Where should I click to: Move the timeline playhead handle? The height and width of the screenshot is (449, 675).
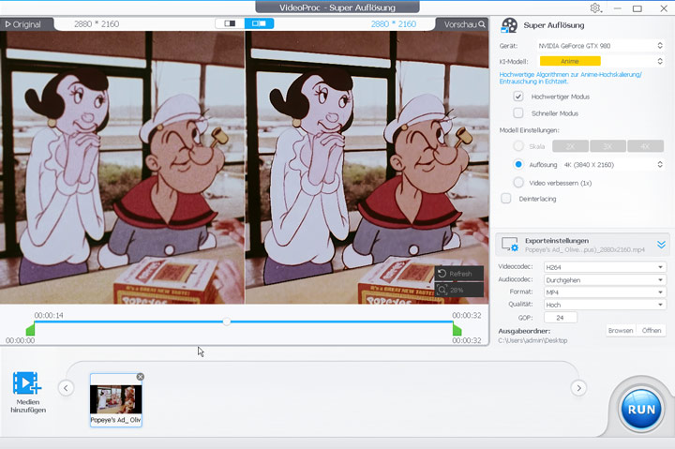(x=227, y=322)
